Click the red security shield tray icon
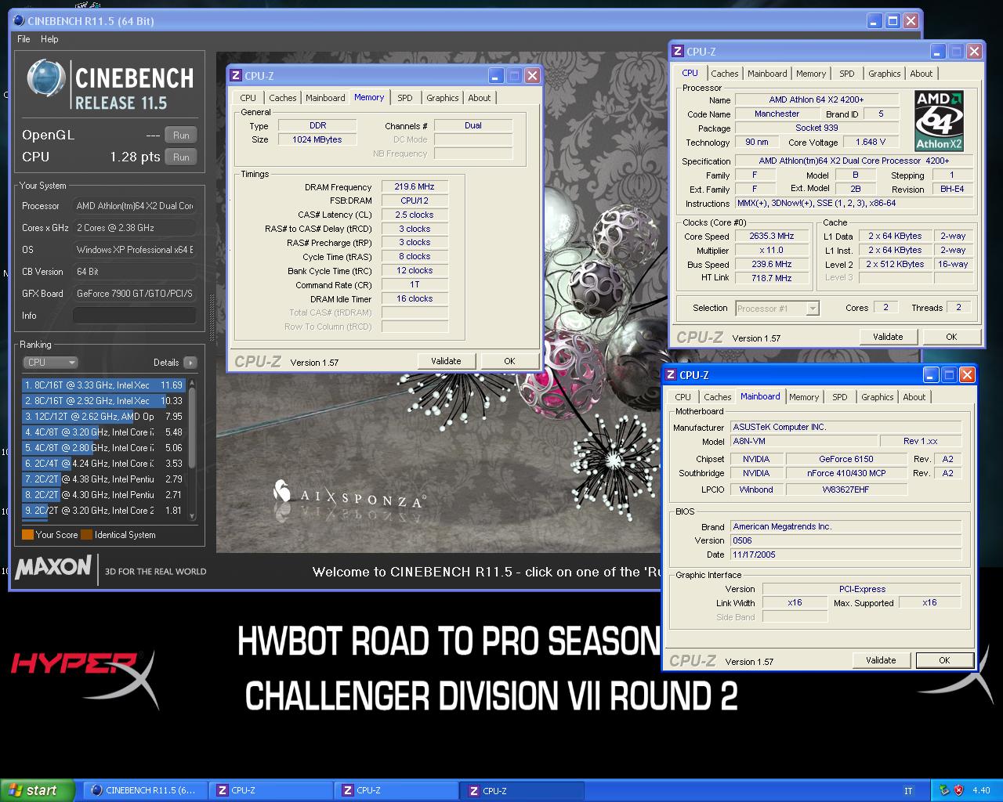Viewport: 1003px width, 802px height. pyautogui.click(x=958, y=790)
